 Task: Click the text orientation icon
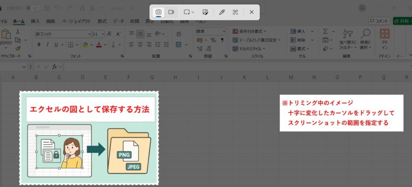pyautogui.click(x=158, y=34)
